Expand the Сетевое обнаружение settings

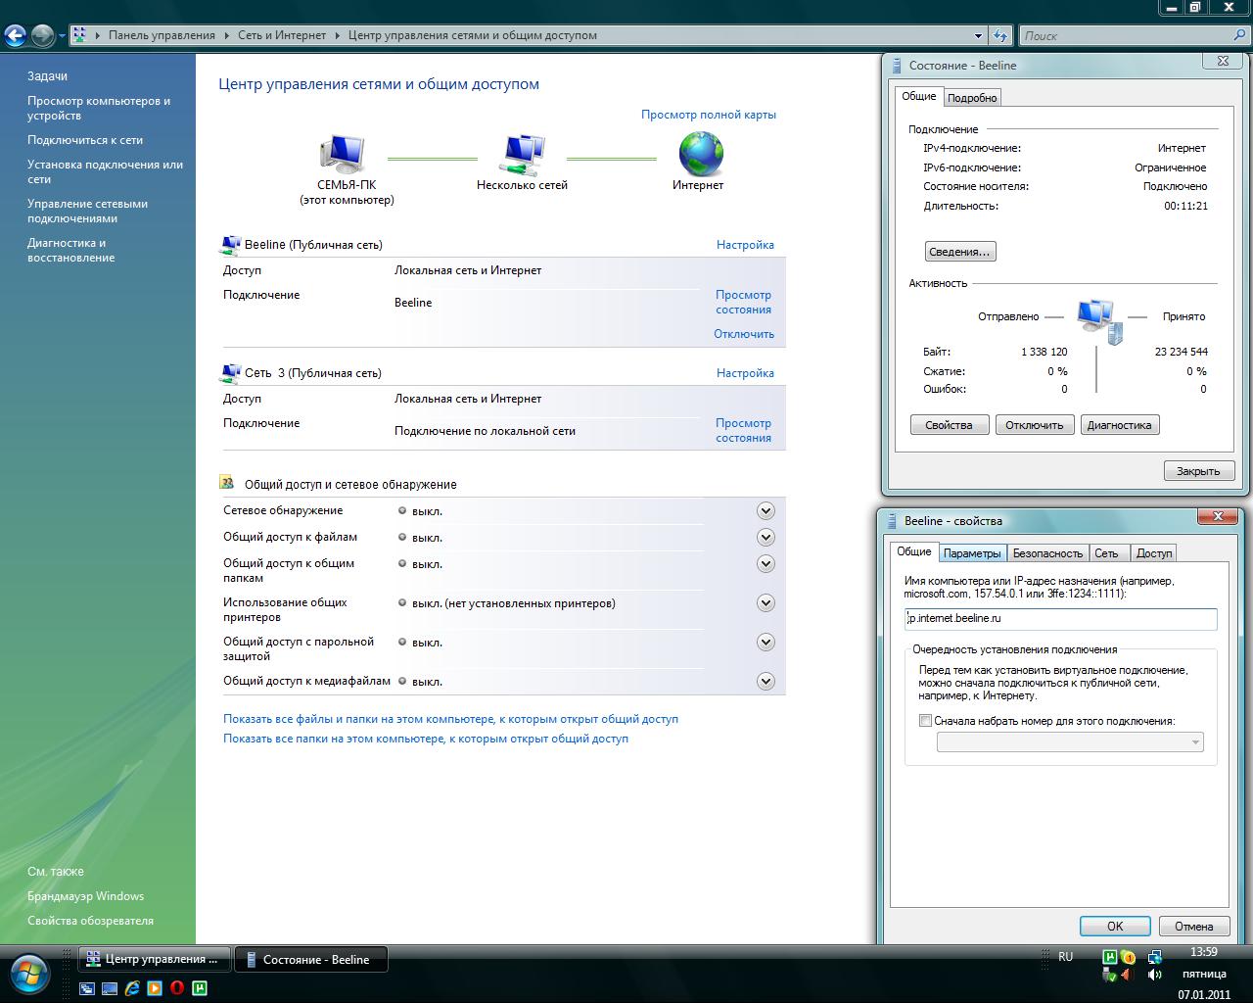click(766, 511)
